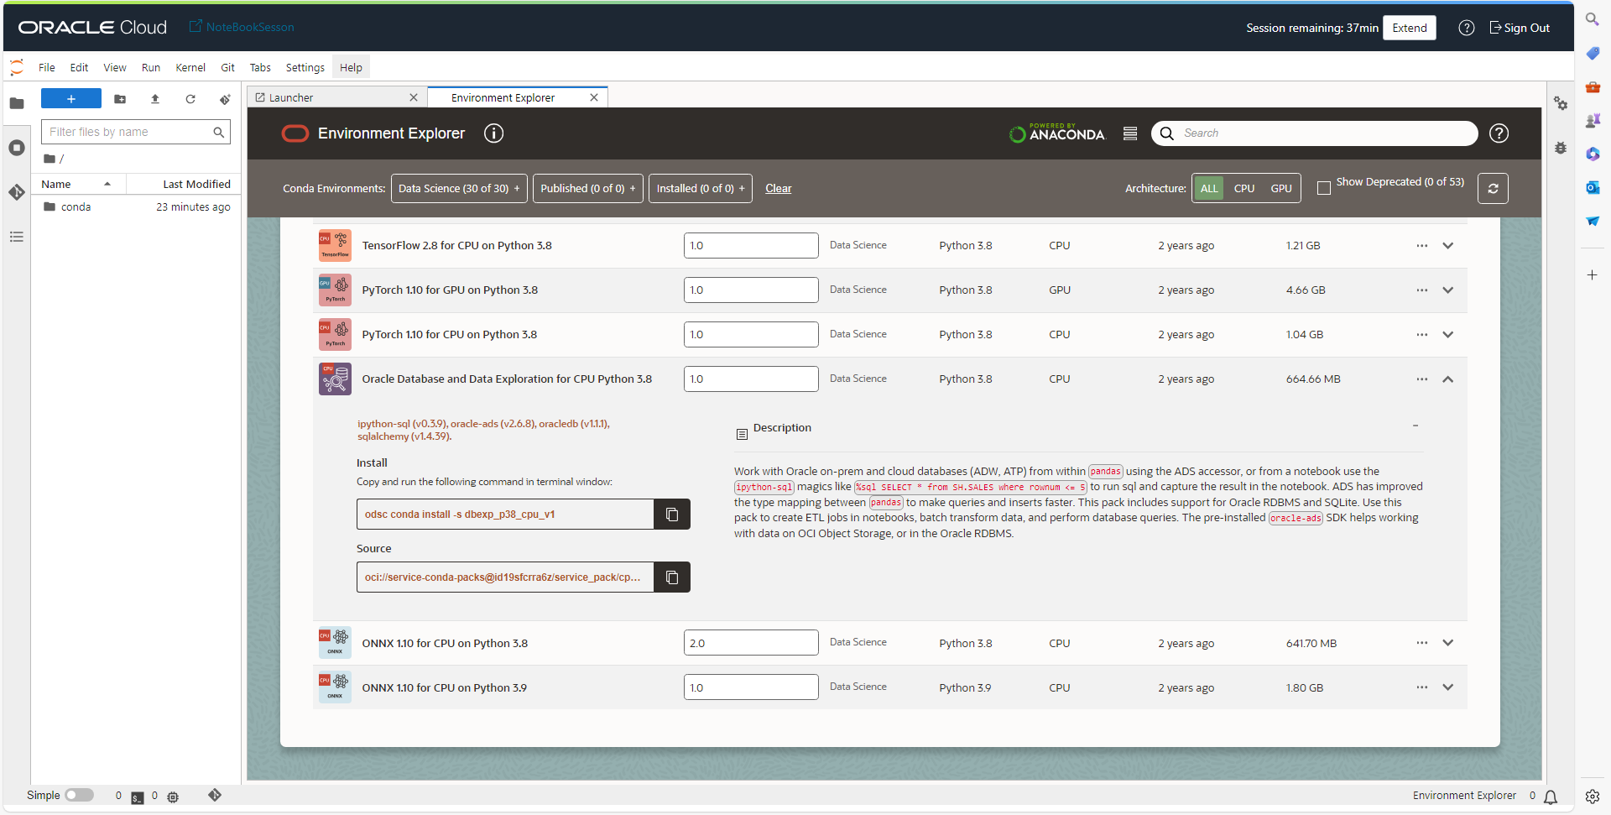1611x815 pixels.
Task: Open the Git sidebar panel icon
Action: pos(17,192)
